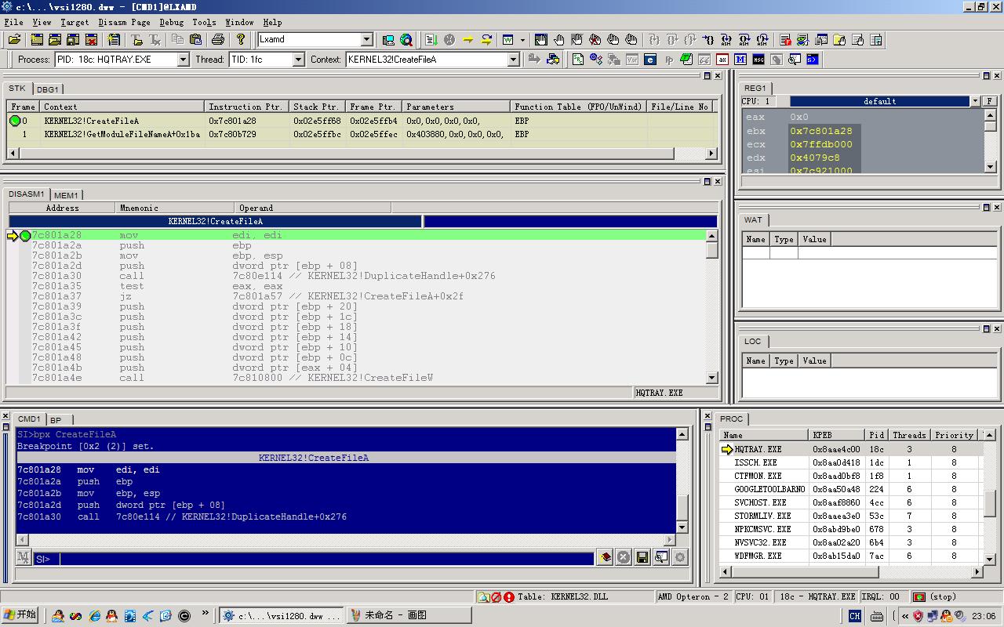
Task: Toggle the breakpoint marker at address 7c801a28
Action: click(25, 235)
